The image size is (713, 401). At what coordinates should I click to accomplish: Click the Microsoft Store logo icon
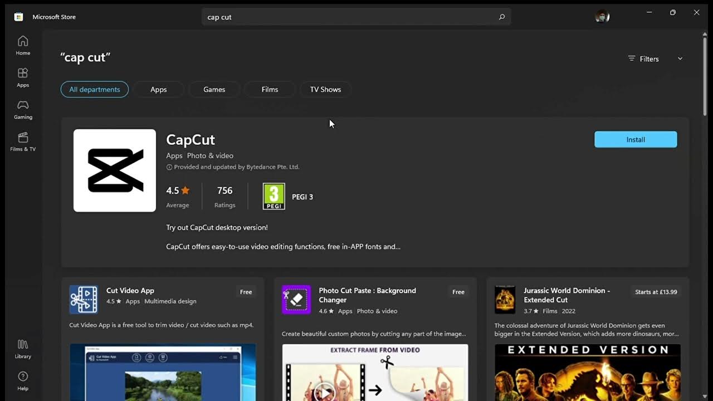(18, 17)
